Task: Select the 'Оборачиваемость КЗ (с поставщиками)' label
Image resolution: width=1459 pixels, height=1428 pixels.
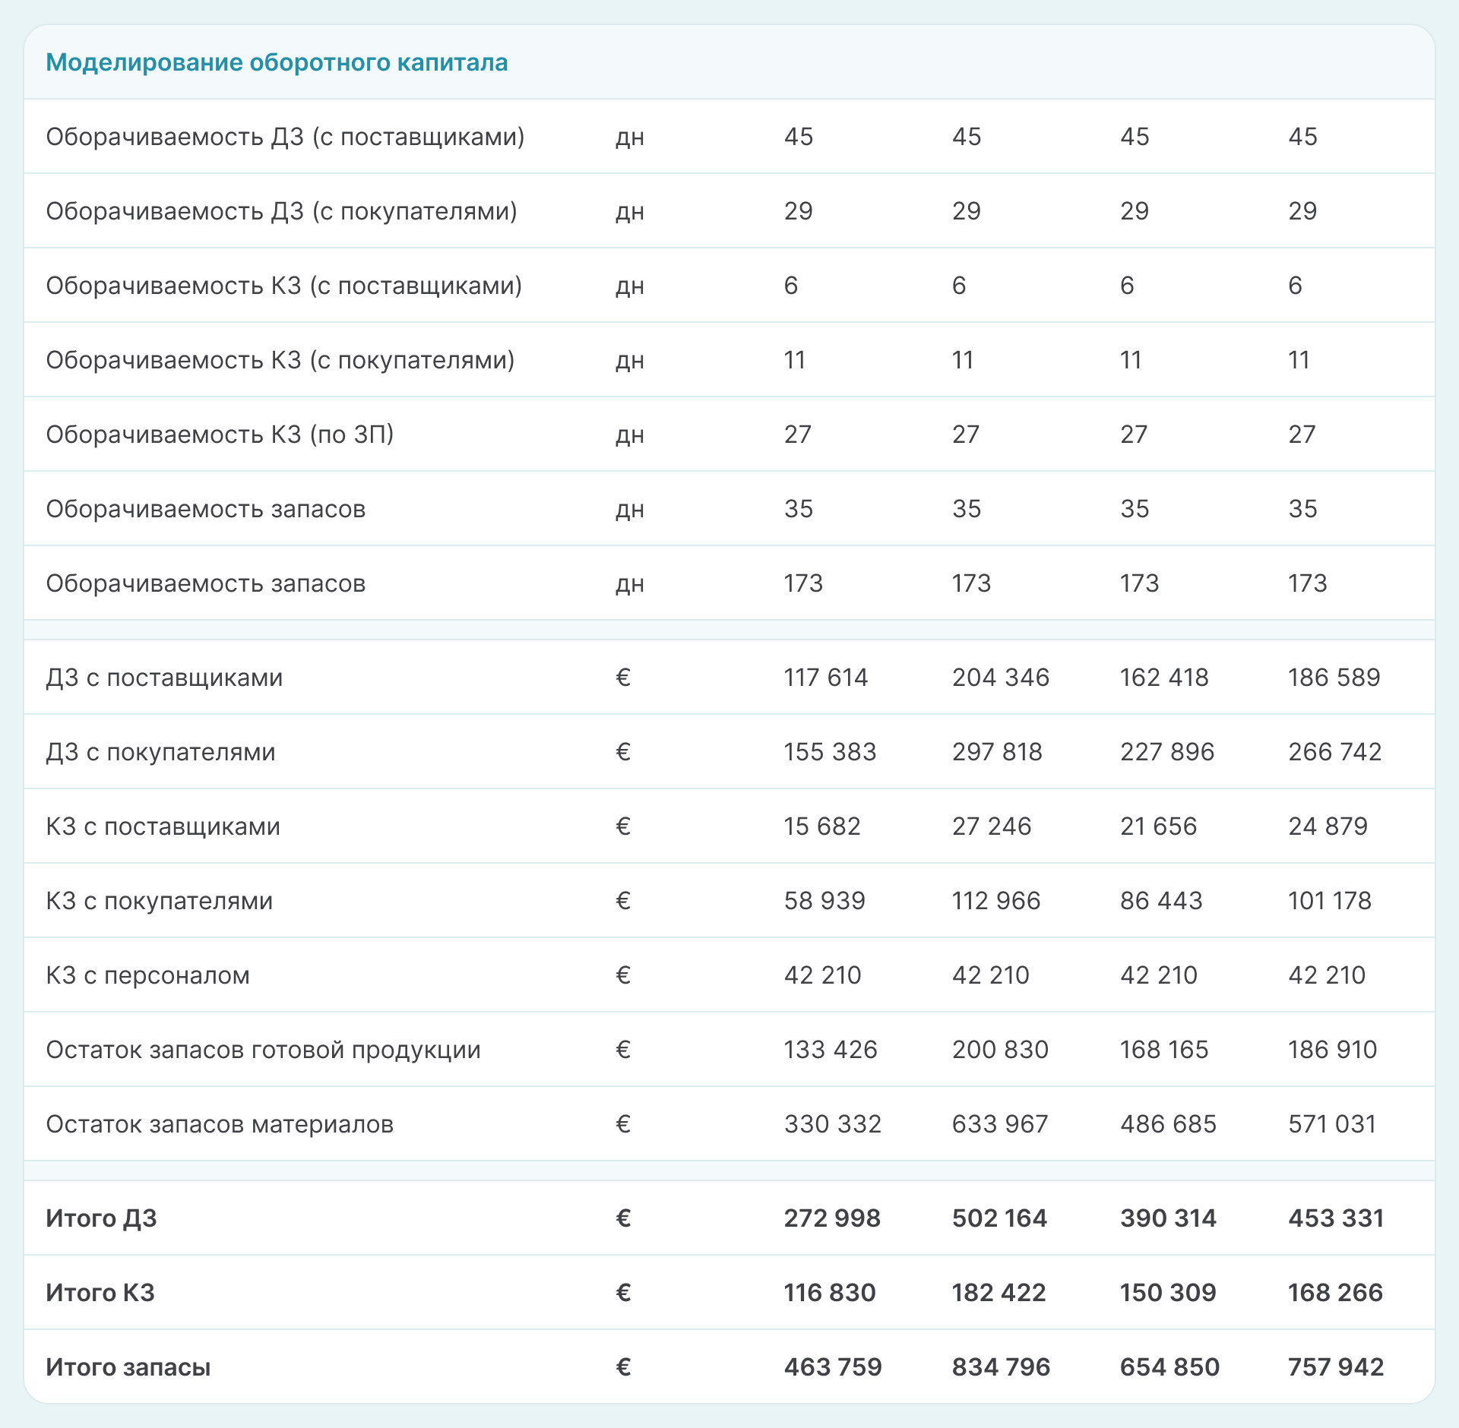Action: tap(283, 286)
